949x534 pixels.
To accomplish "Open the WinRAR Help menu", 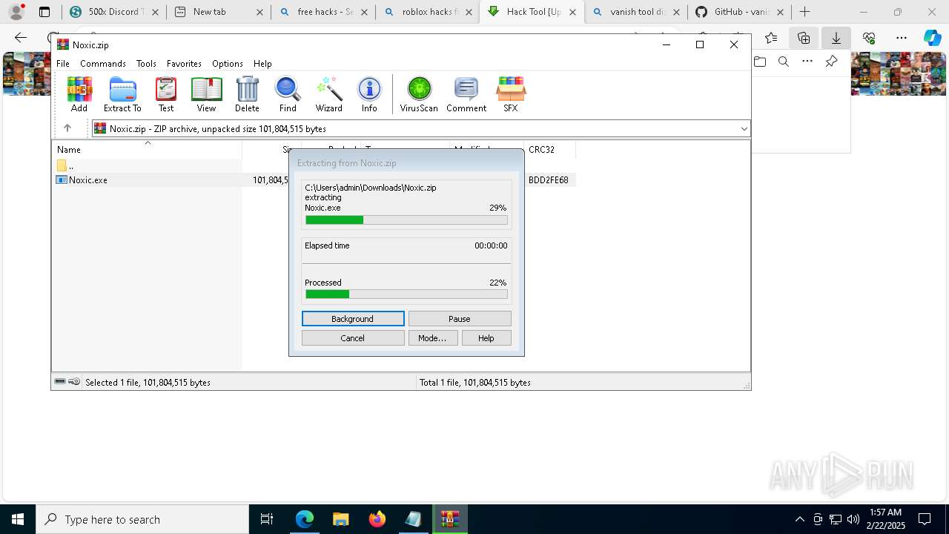I will 262,64.
